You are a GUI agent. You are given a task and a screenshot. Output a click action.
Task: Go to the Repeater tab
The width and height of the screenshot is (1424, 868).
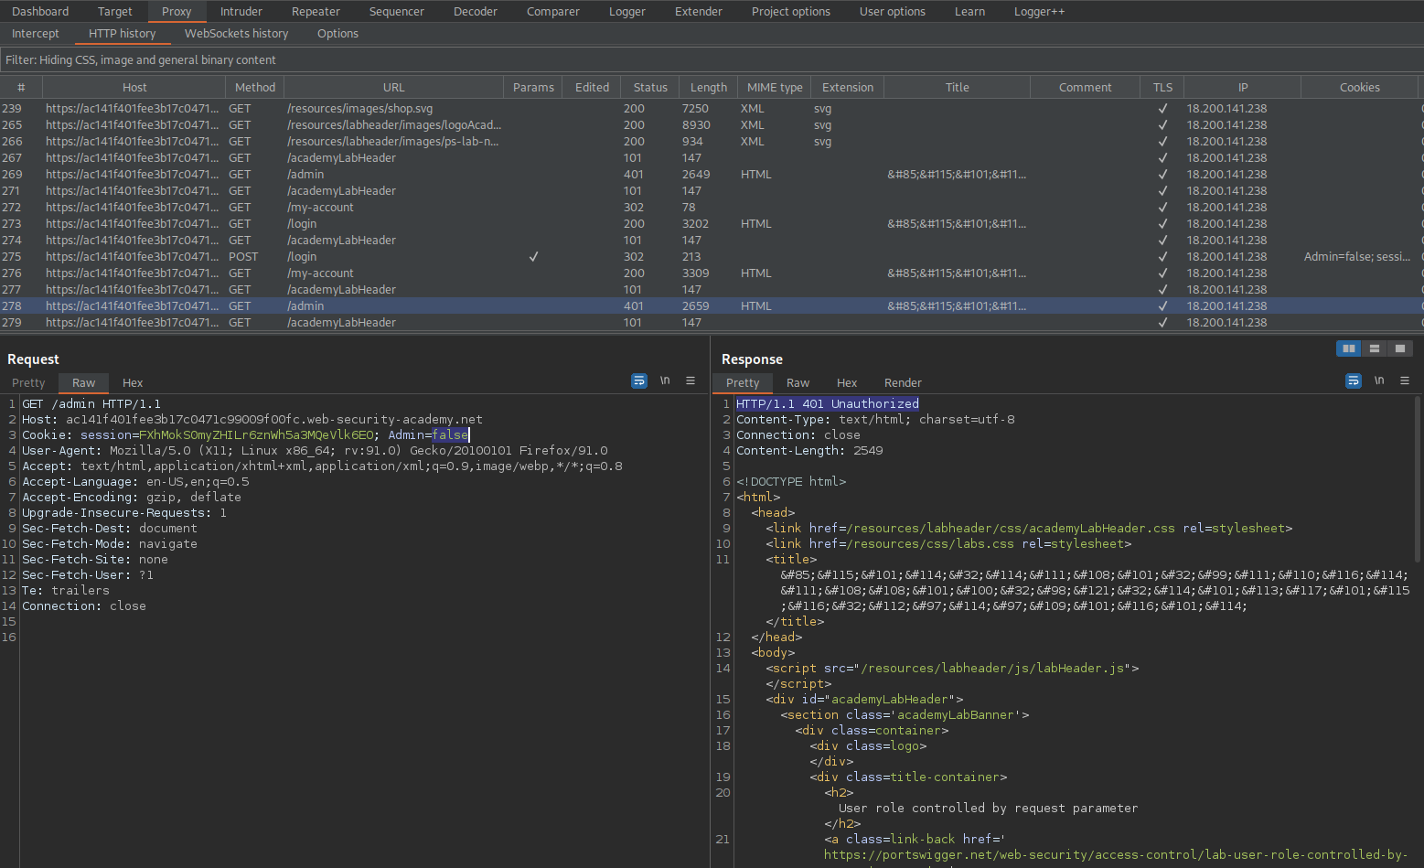pyautogui.click(x=316, y=11)
